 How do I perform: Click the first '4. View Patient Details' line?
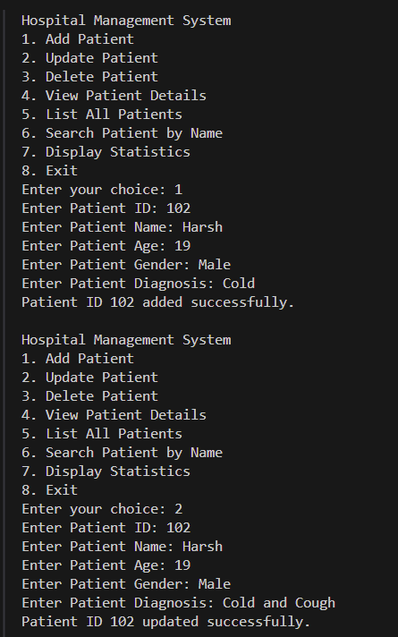pyautogui.click(x=114, y=96)
